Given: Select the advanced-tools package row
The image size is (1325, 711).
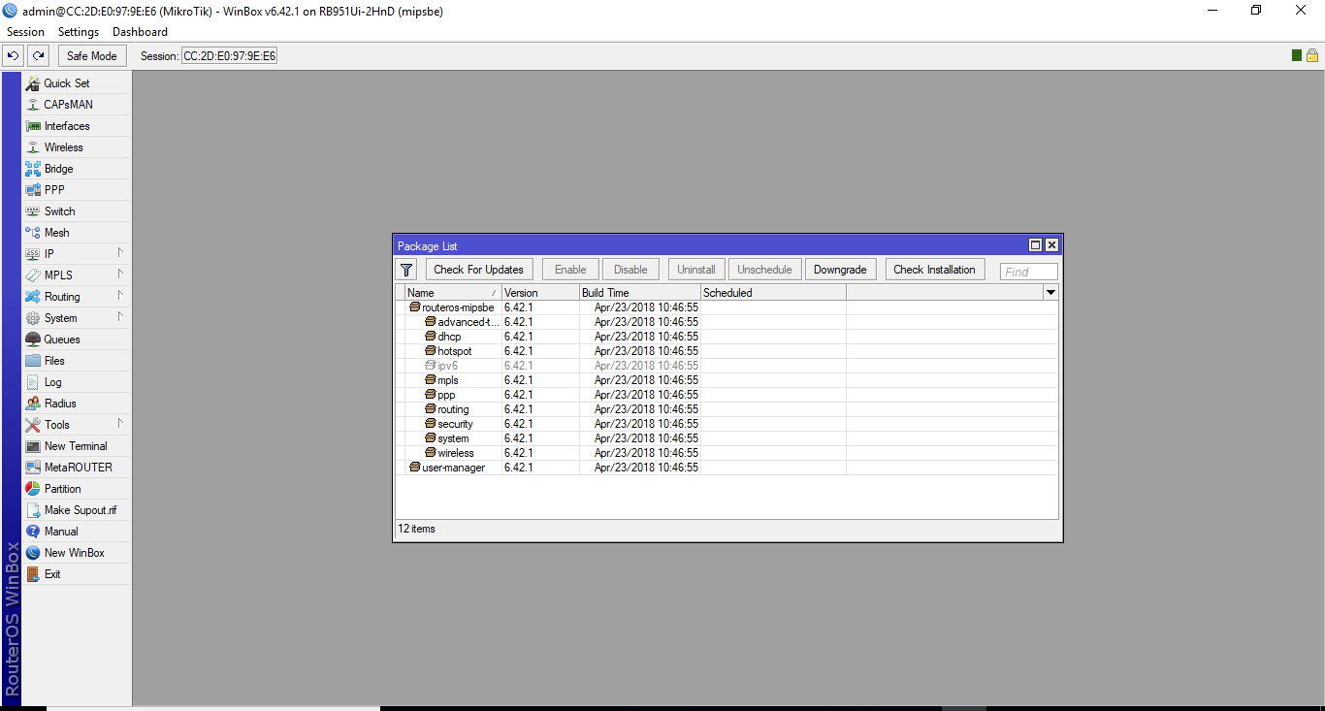Looking at the screenshot, I should (727, 322).
